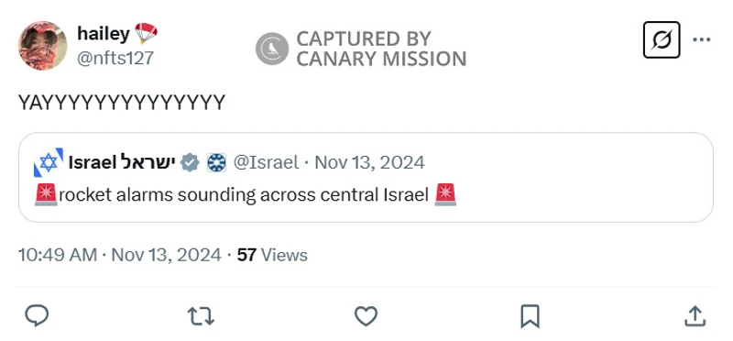Repost this tweet using retweet icon

click(x=201, y=316)
